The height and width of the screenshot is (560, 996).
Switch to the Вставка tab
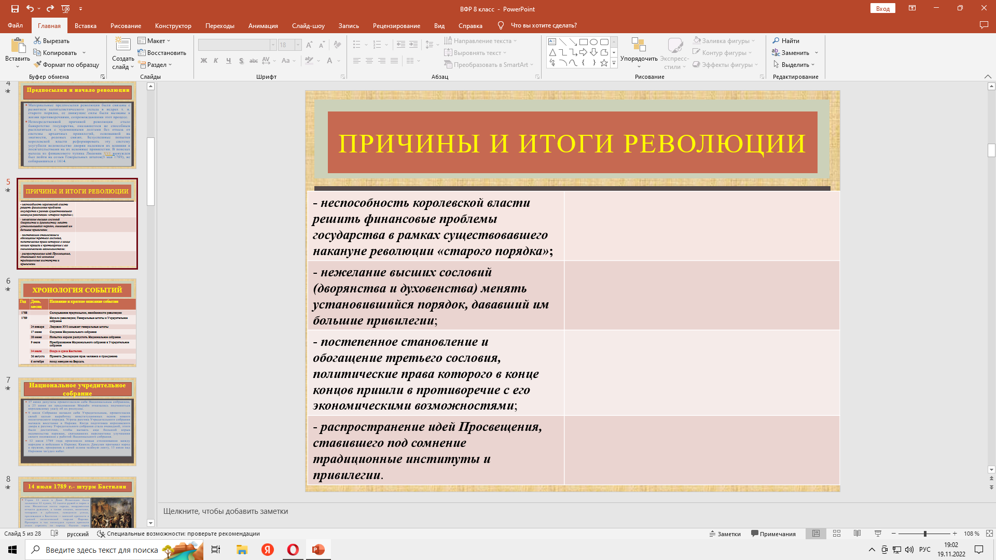[x=86, y=25]
